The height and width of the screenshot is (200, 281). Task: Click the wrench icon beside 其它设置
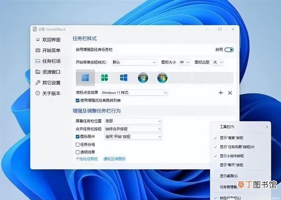pyautogui.click(x=38, y=83)
